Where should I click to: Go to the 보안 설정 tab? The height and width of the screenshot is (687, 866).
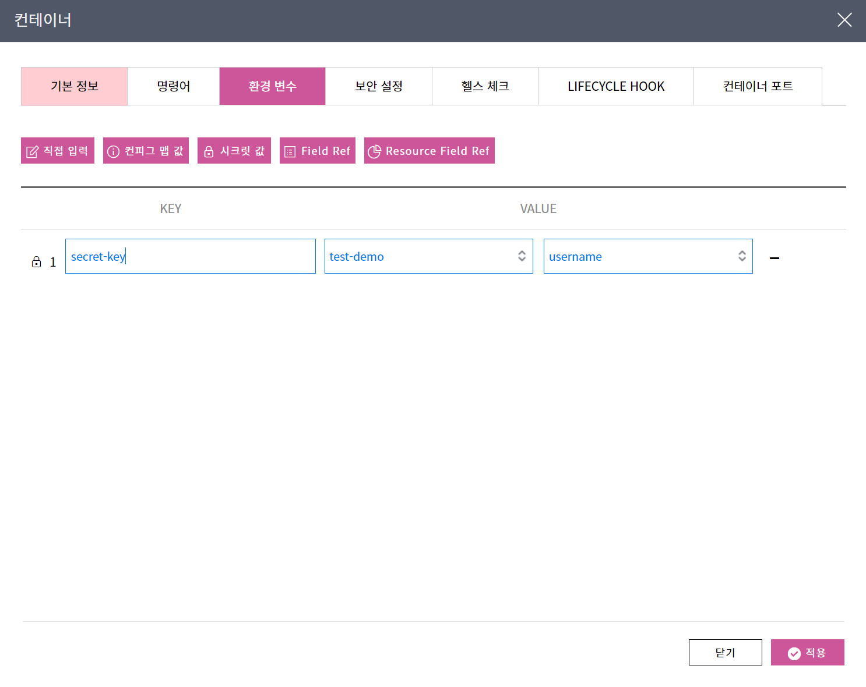[x=379, y=86]
